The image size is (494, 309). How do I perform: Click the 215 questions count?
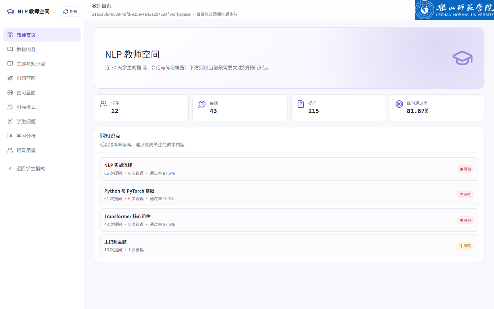pos(314,111)
